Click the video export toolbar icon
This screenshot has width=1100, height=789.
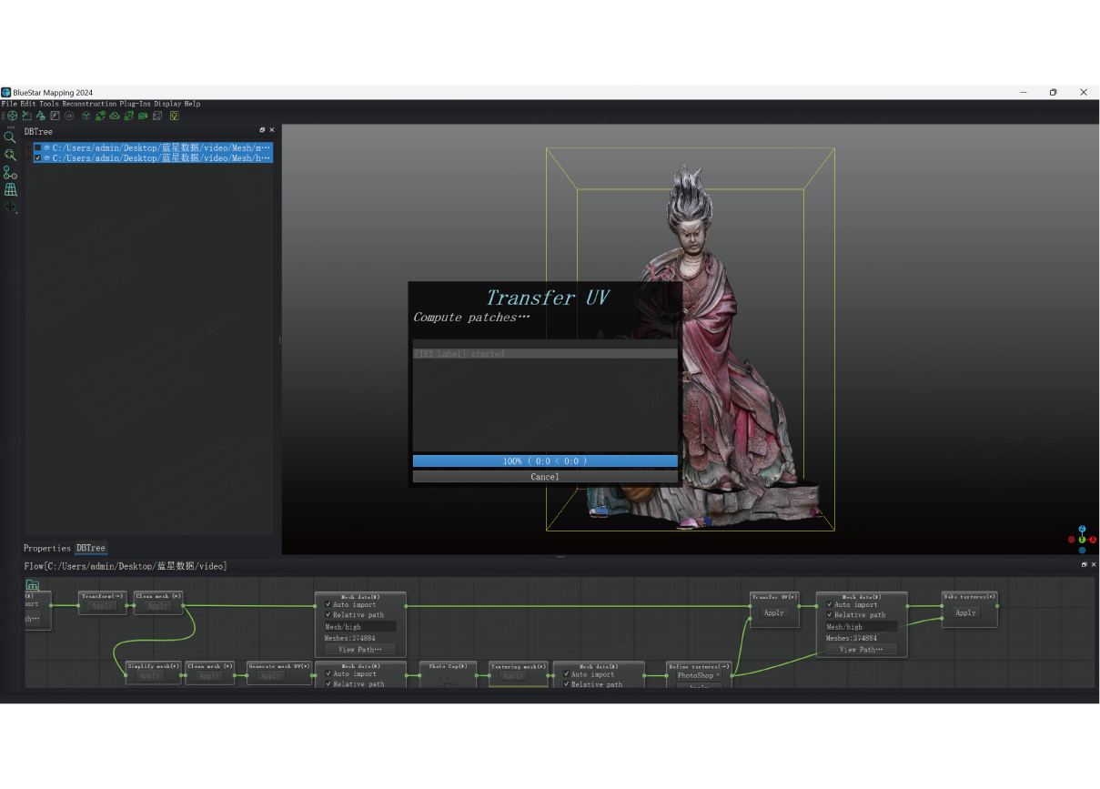(142, 116)
